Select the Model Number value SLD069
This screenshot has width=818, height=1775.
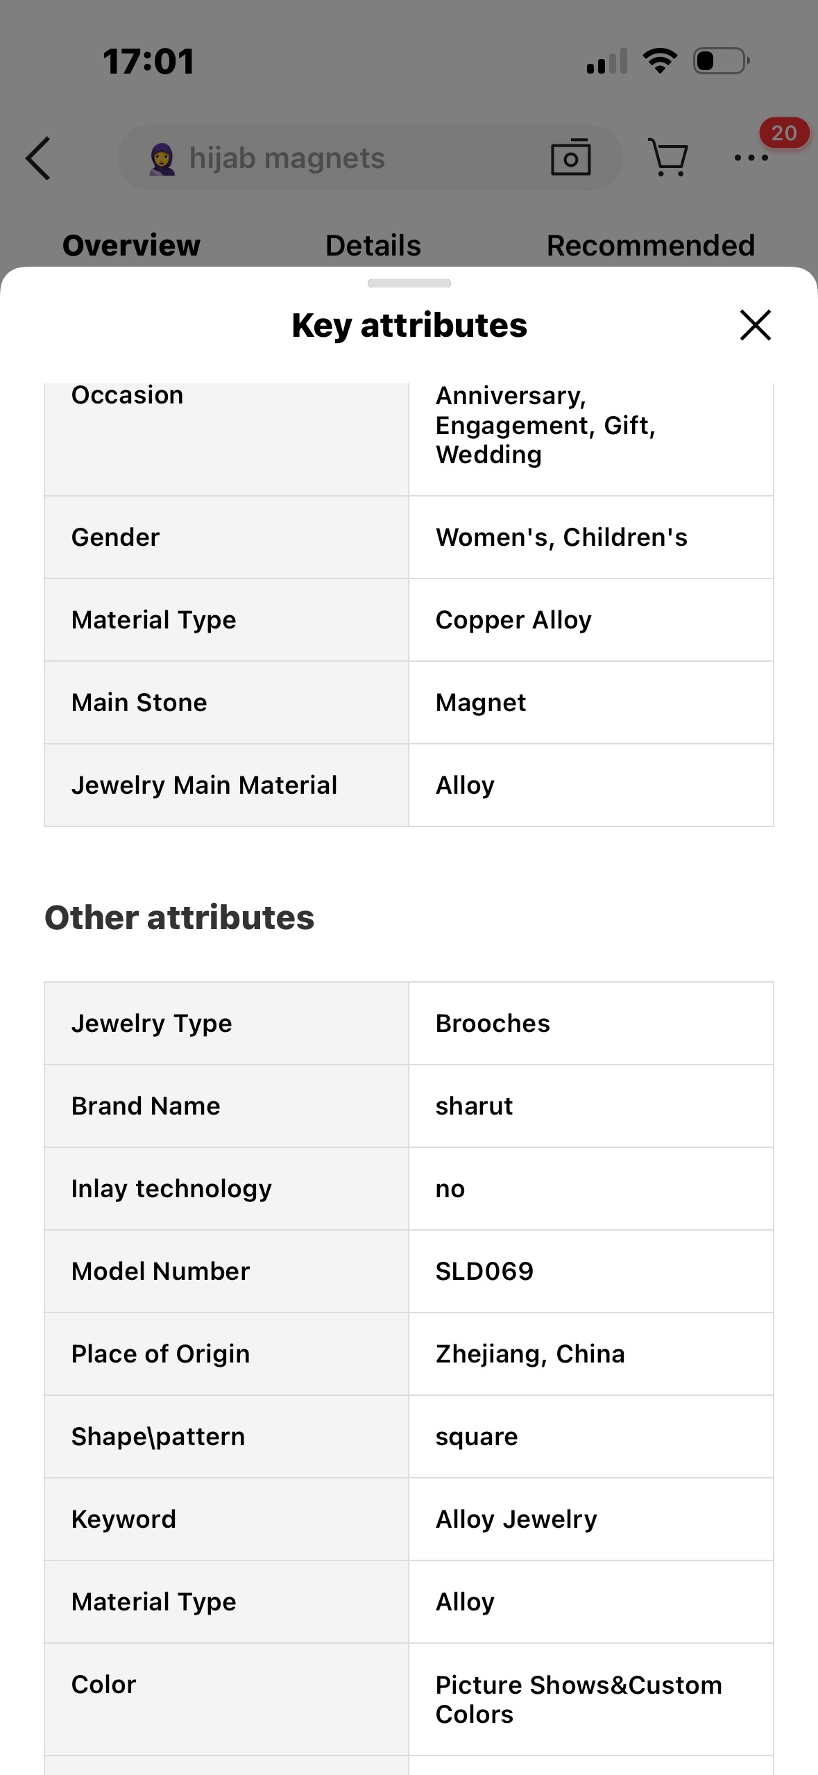pyautogui.click(x=484, y=1271)
